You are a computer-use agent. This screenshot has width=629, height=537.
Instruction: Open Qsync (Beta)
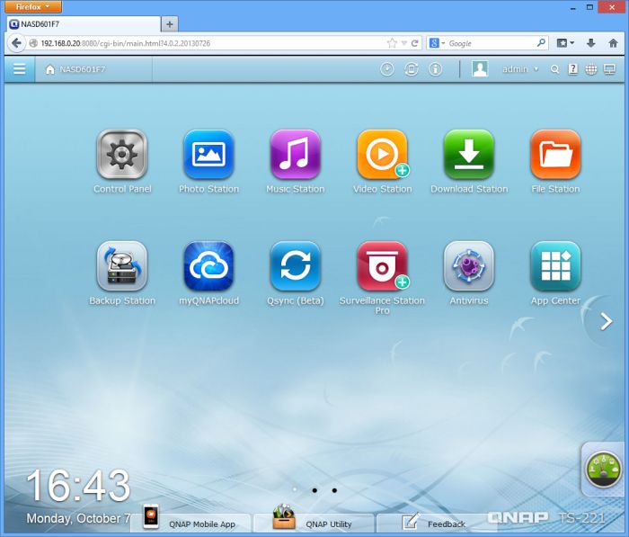pos(296,266)
